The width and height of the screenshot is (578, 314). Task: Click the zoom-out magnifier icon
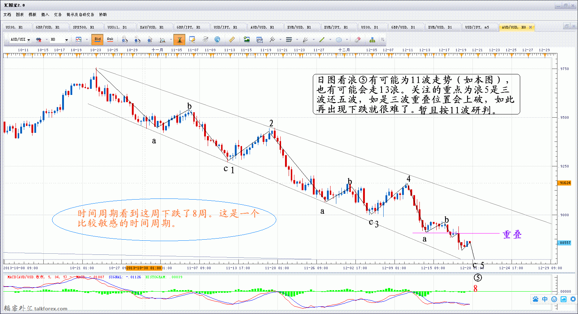click(137, 40)
